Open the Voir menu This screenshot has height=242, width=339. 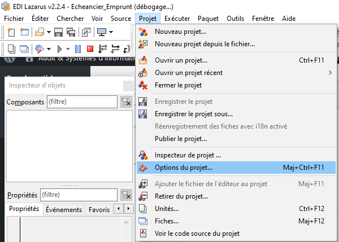pyautogui.click(x=97, y=19)
